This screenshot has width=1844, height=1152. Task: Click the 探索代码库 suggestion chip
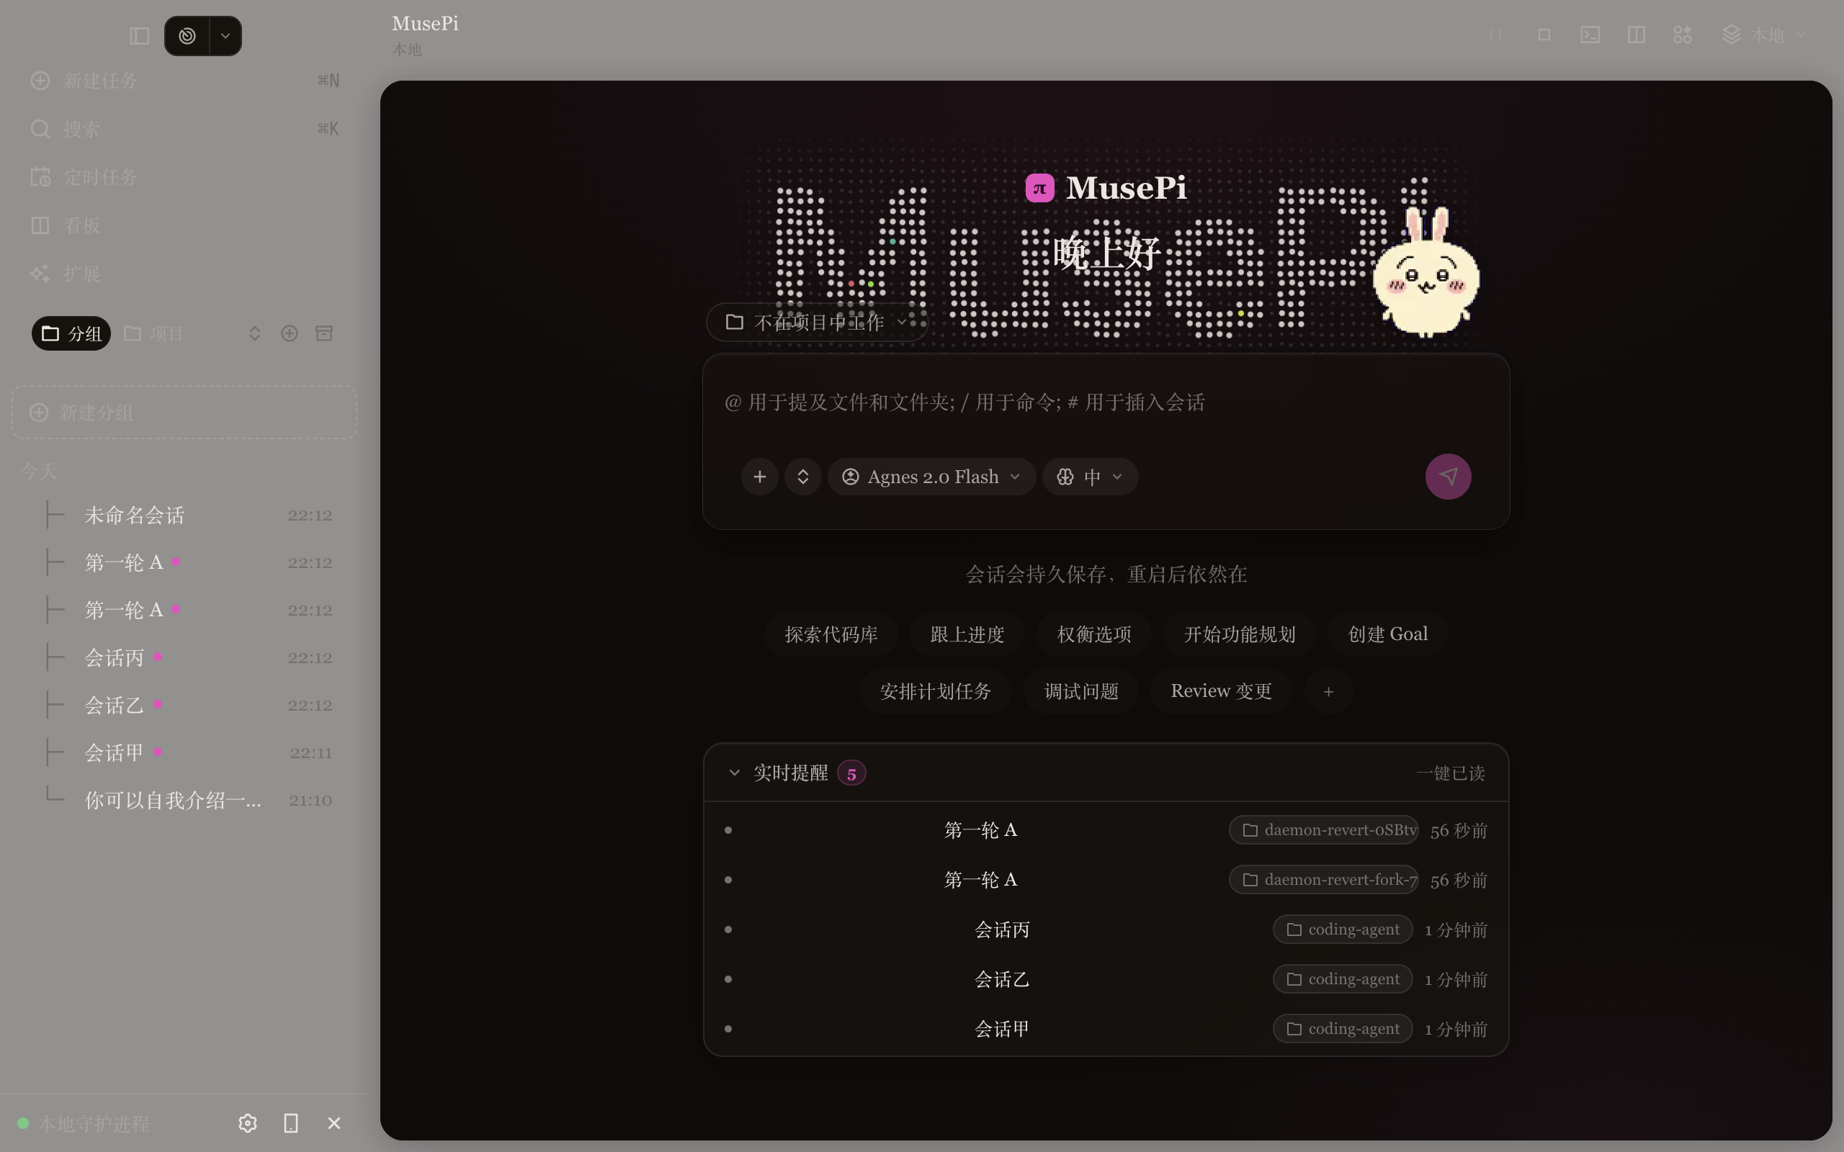pos(831,634)
